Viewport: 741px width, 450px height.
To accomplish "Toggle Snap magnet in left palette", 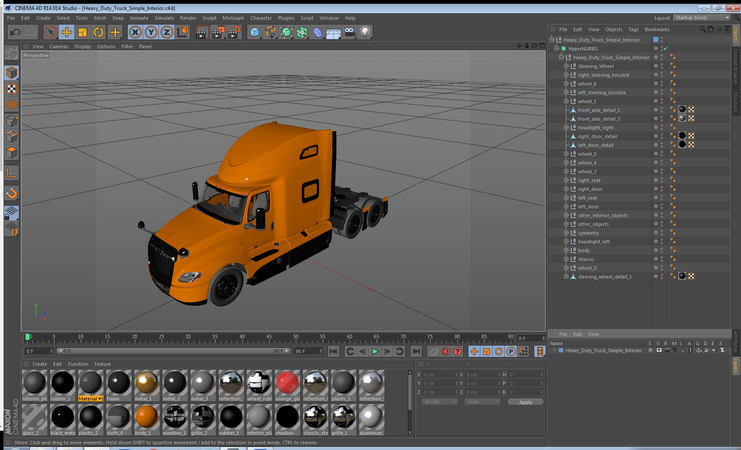I will coord(12,193).
